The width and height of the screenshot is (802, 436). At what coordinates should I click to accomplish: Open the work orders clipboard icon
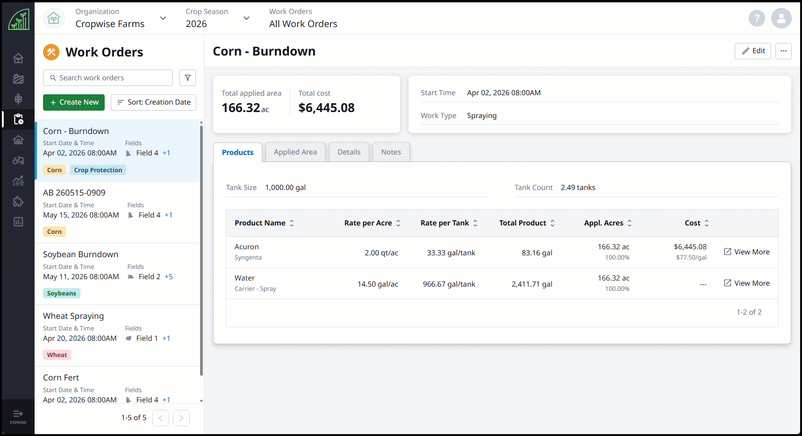pyautogui.click(x=18, y=119)
